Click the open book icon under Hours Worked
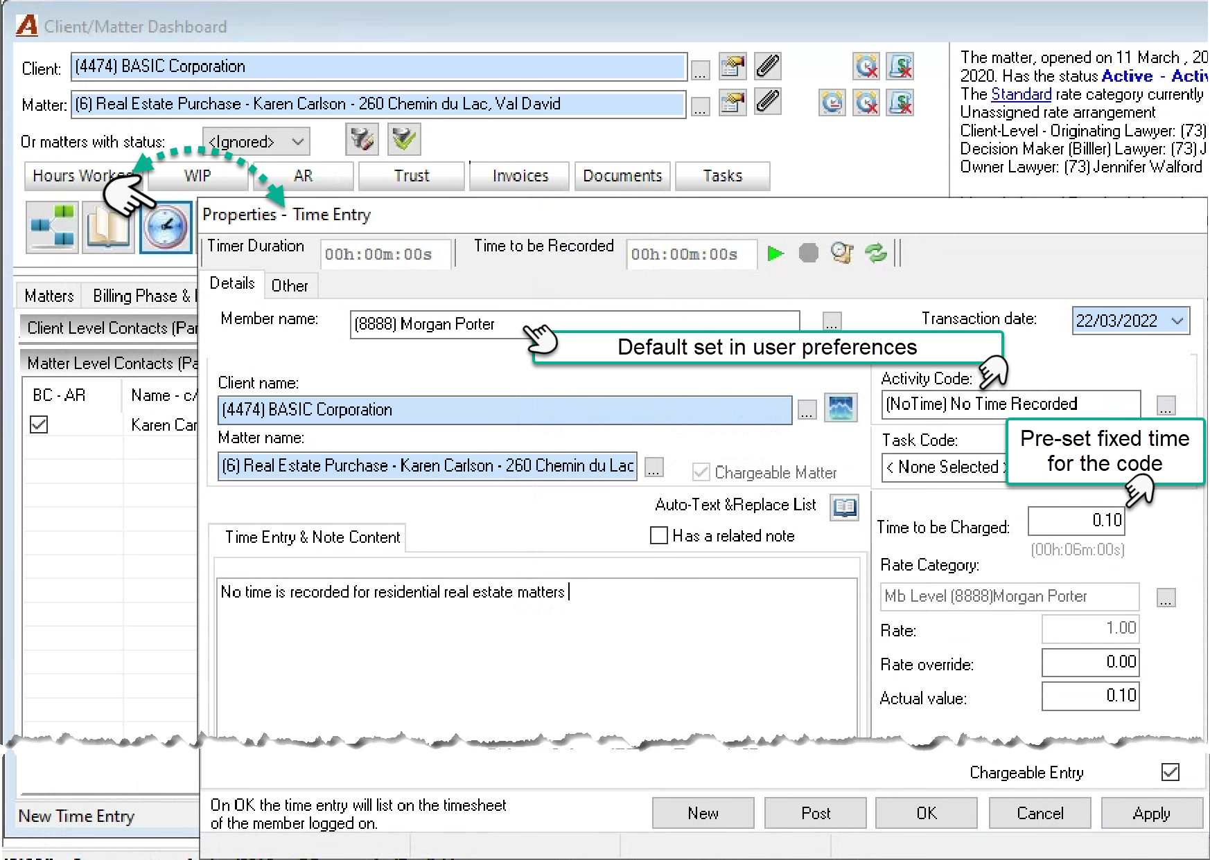Image resolution: width=1210 pixels, height=860 pixels. (108, 227)
